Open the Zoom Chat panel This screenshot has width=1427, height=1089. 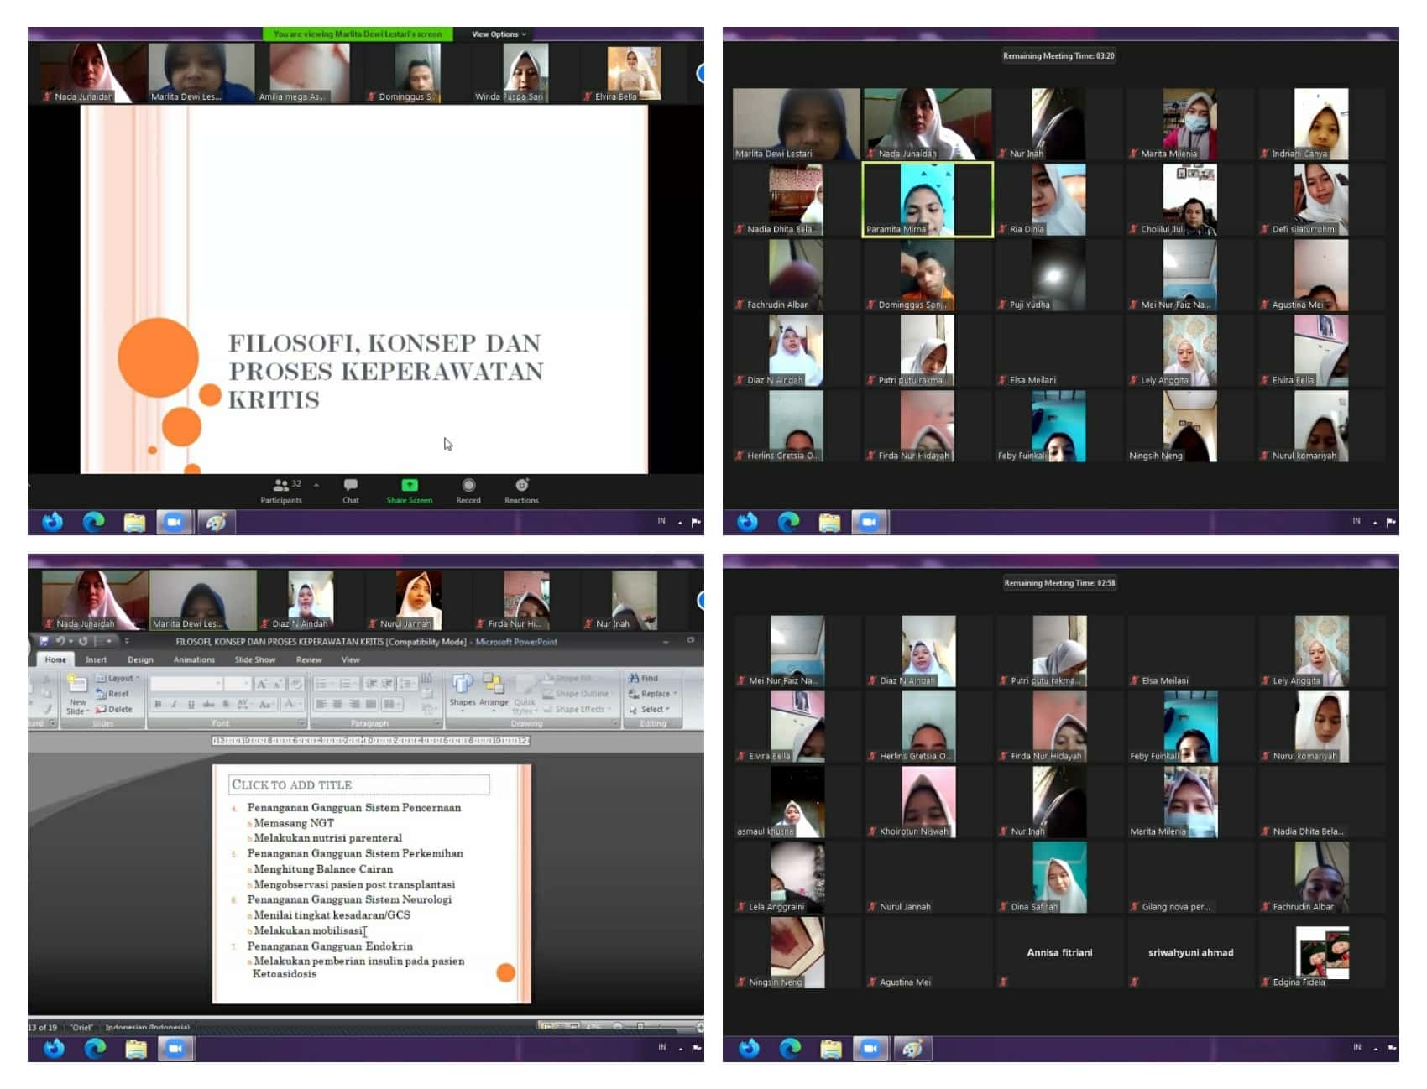pyautogui.click(x=351, y=486)
